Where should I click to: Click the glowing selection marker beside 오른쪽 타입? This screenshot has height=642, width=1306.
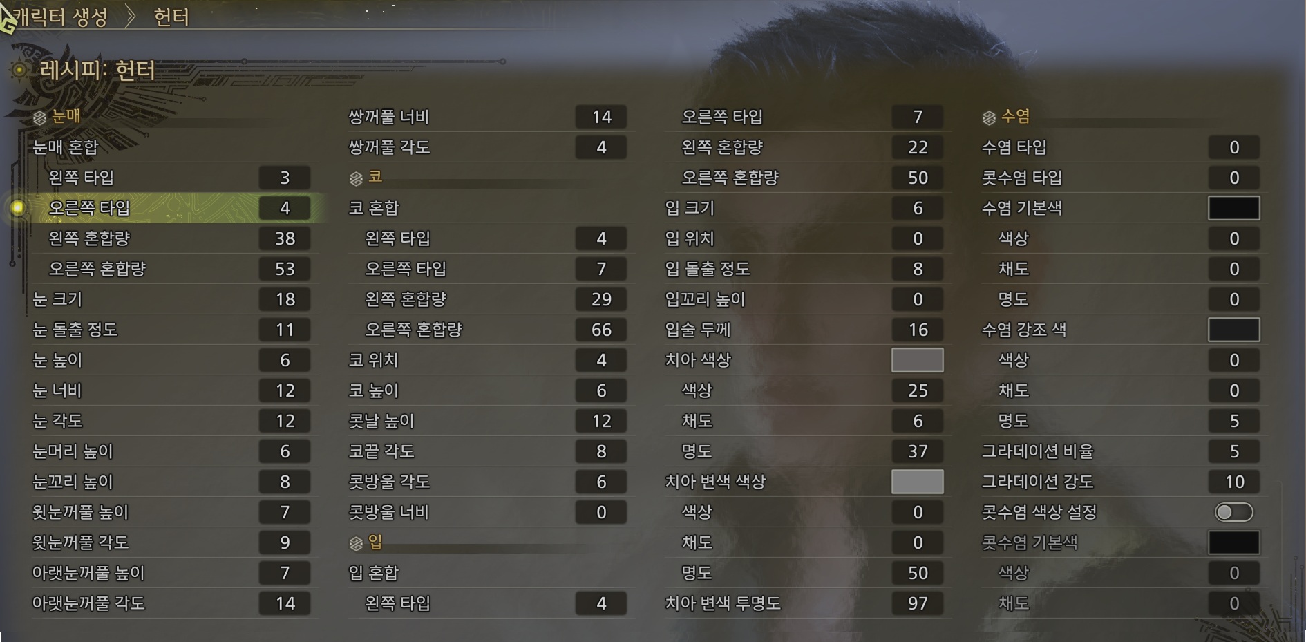[18, 207]
